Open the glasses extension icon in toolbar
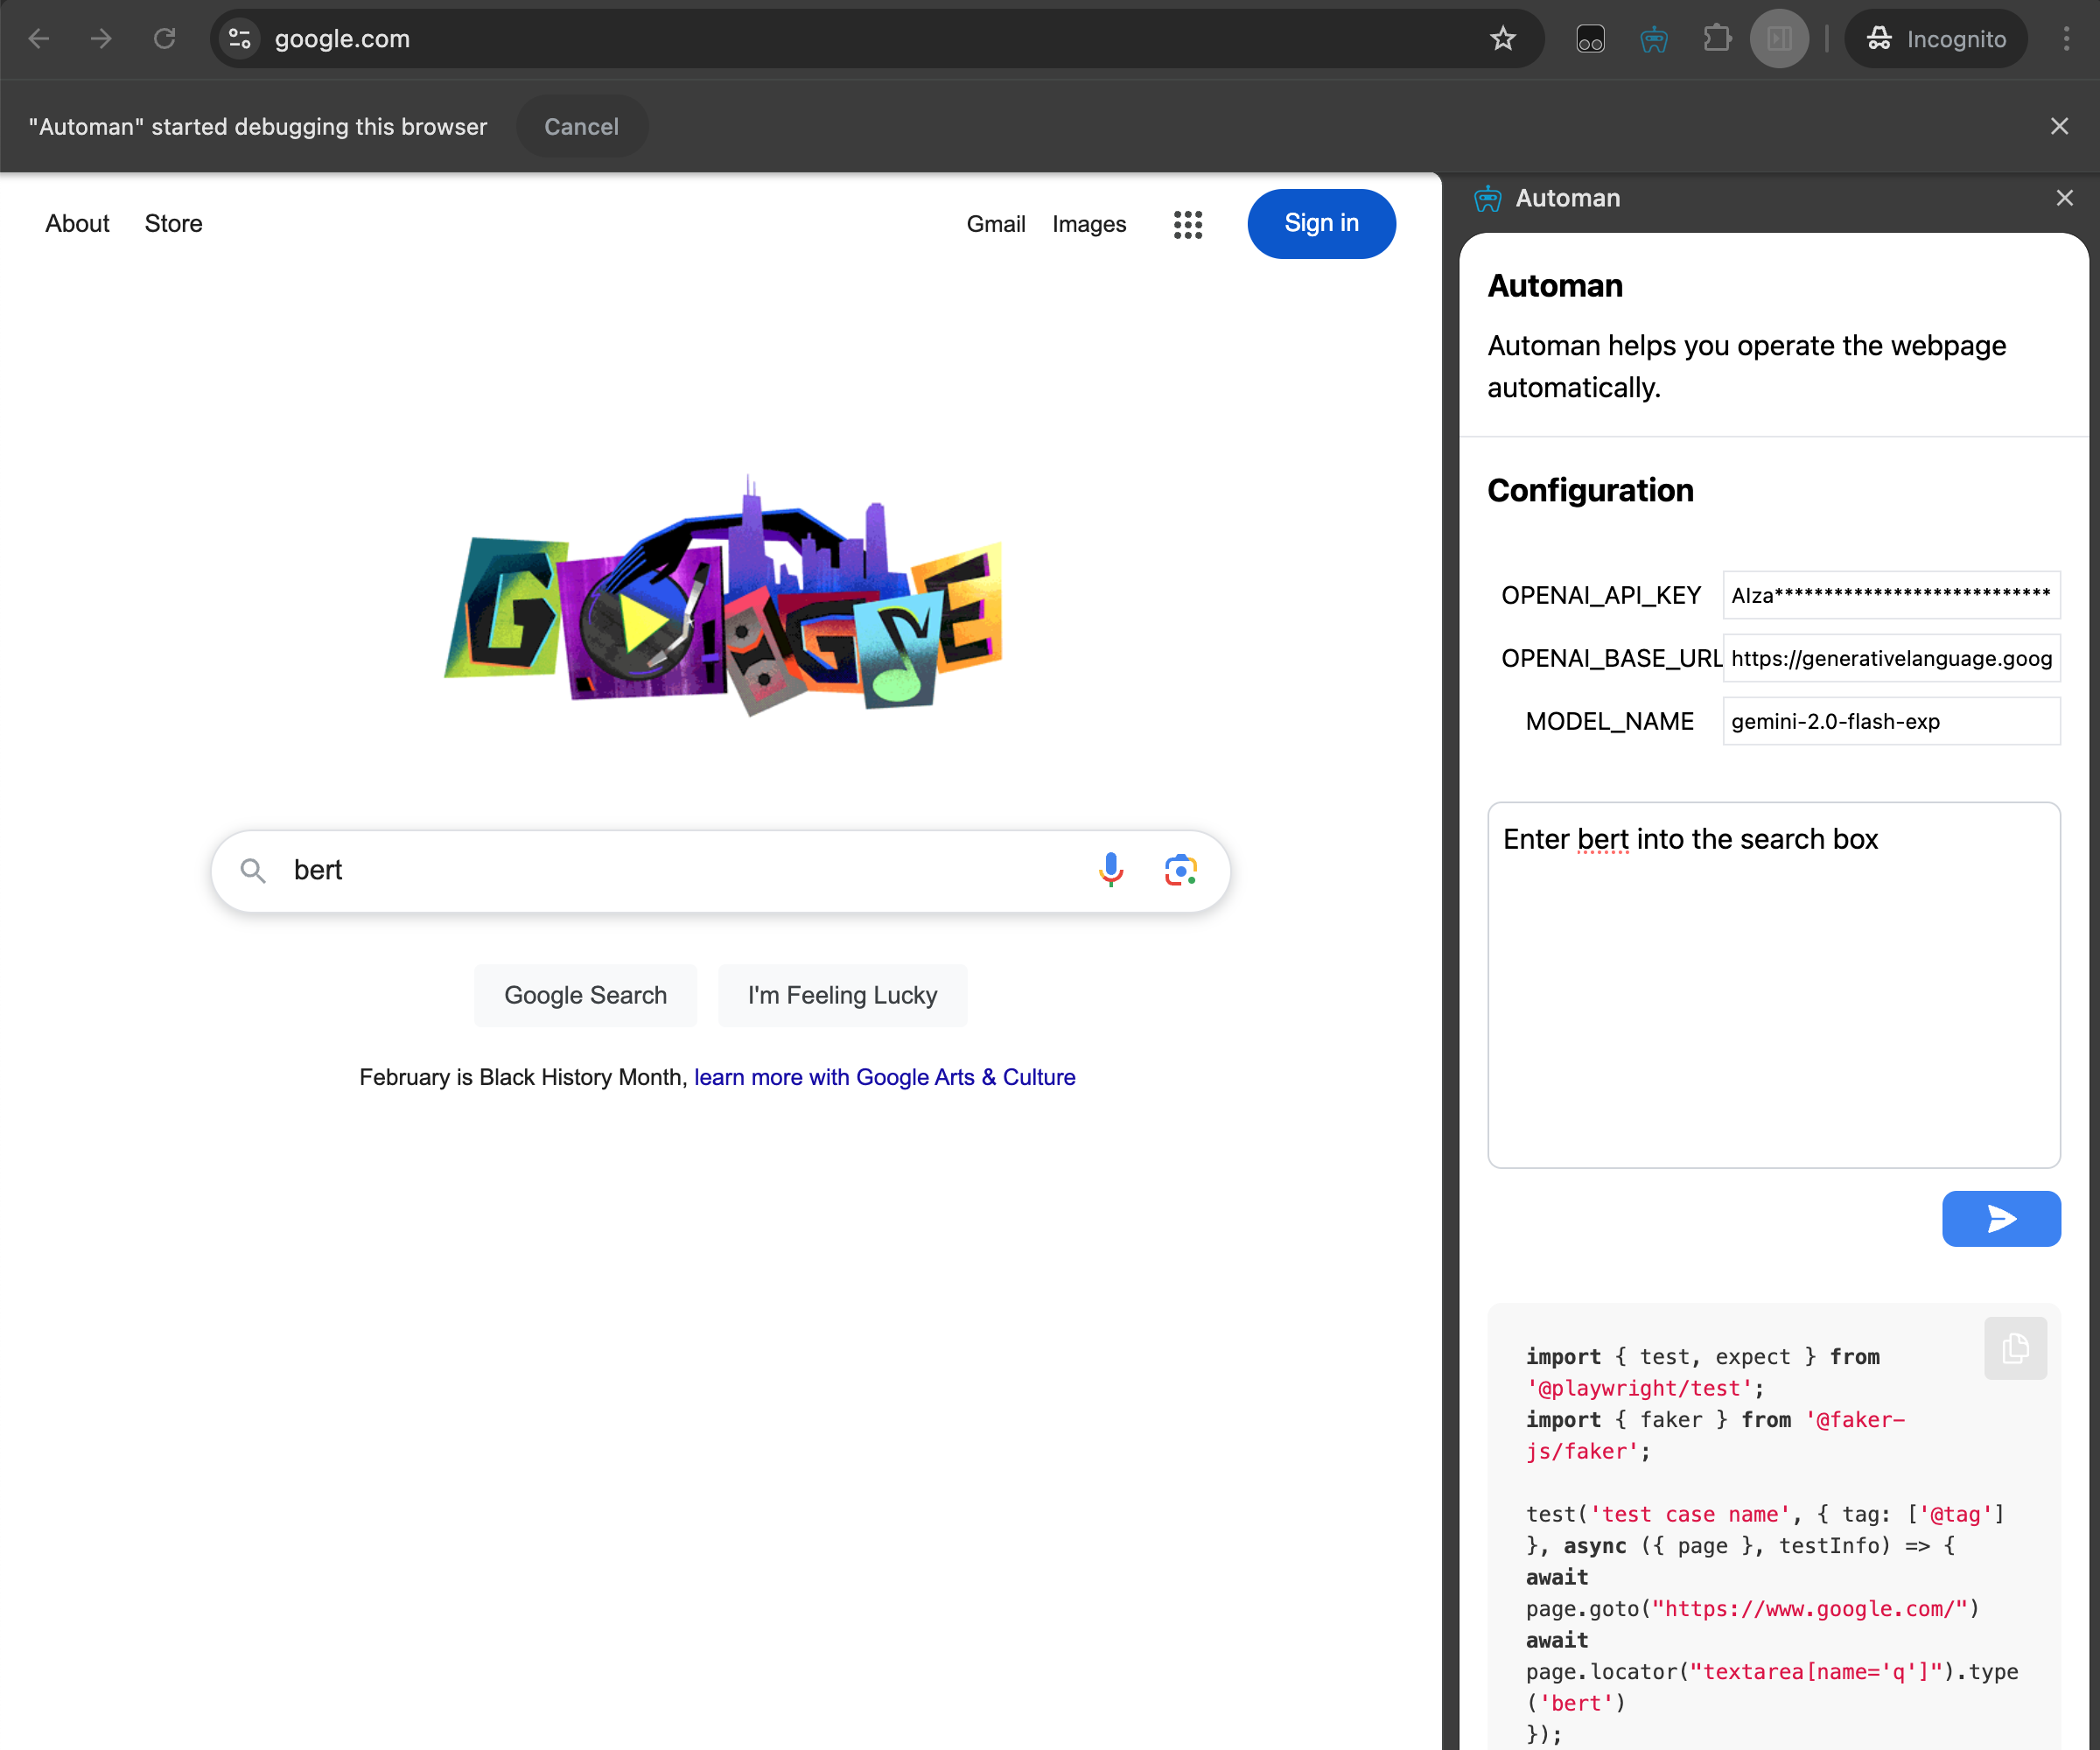Viewport: 2100px width, 1750px height. click(1590, 39)
